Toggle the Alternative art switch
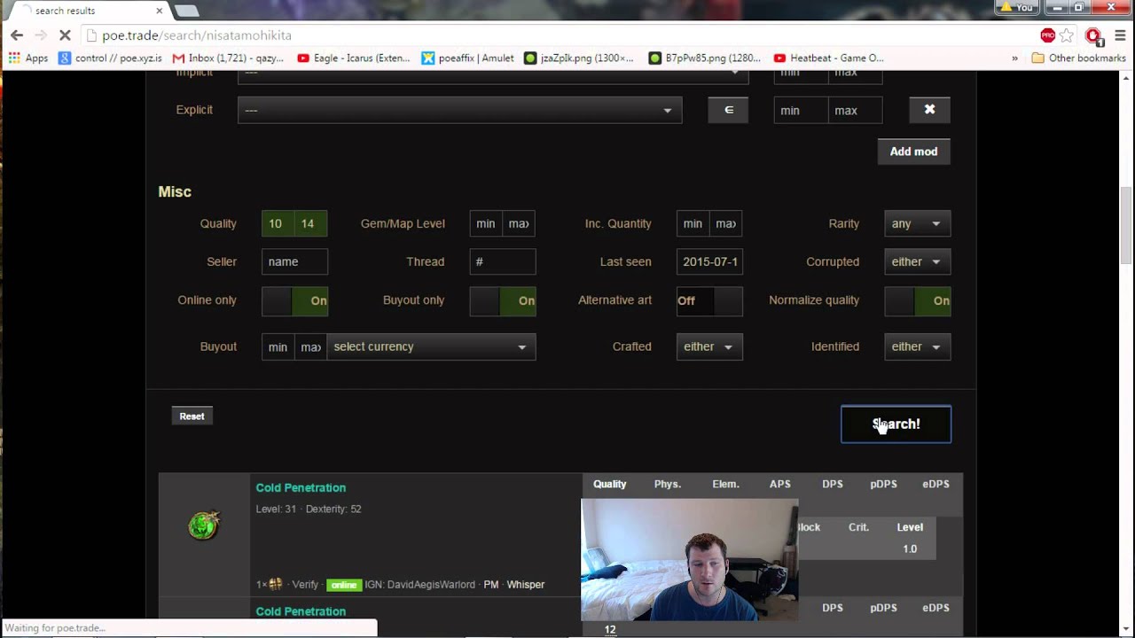The image size is (1135, 638). (709, 300)
